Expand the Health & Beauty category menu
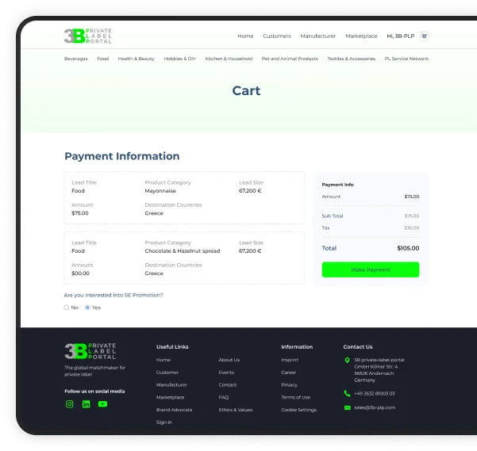477x451 pixels. coord(136,59)
